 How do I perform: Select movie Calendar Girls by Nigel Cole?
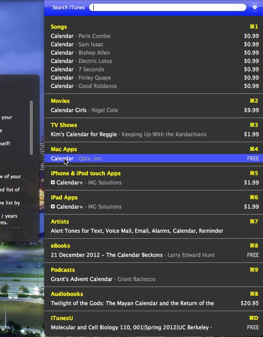(154, 110)
